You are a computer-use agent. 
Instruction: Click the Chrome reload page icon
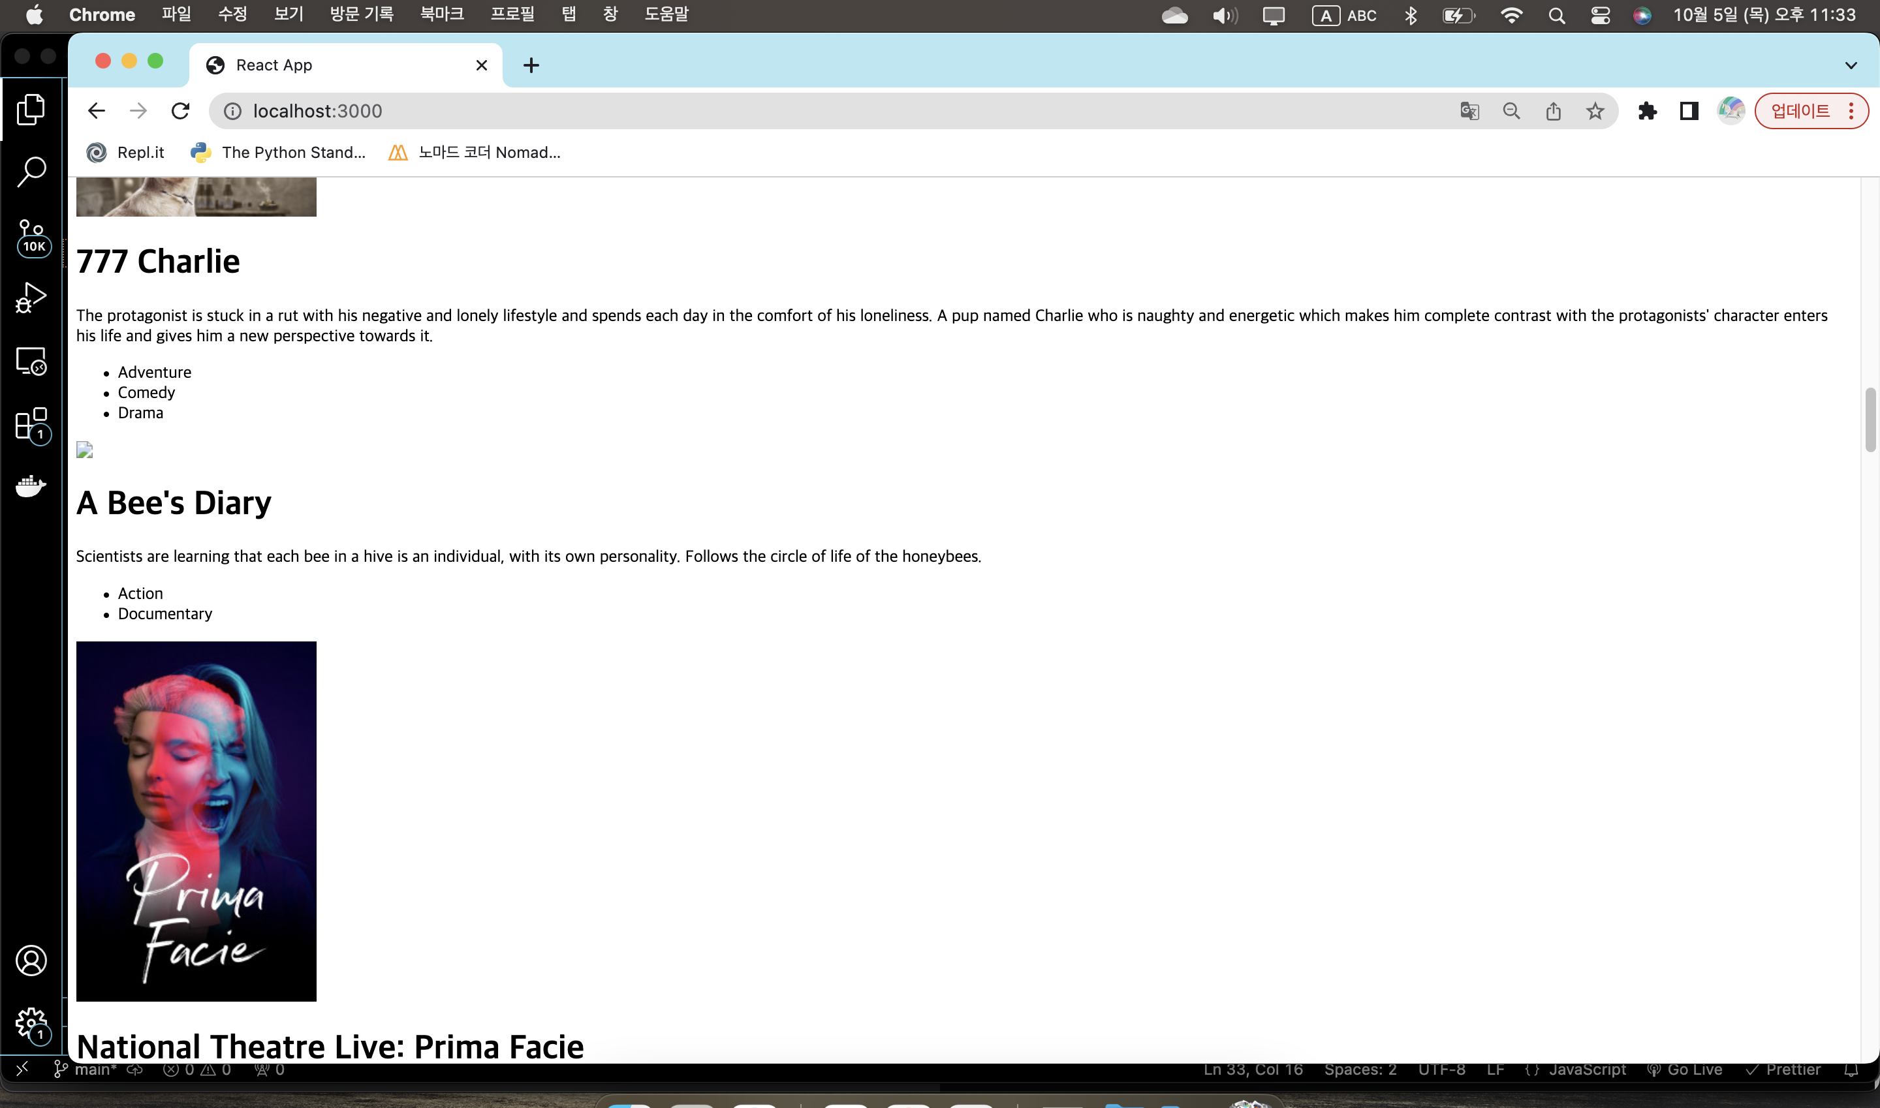pyautogui.click(x=180, y=111)
